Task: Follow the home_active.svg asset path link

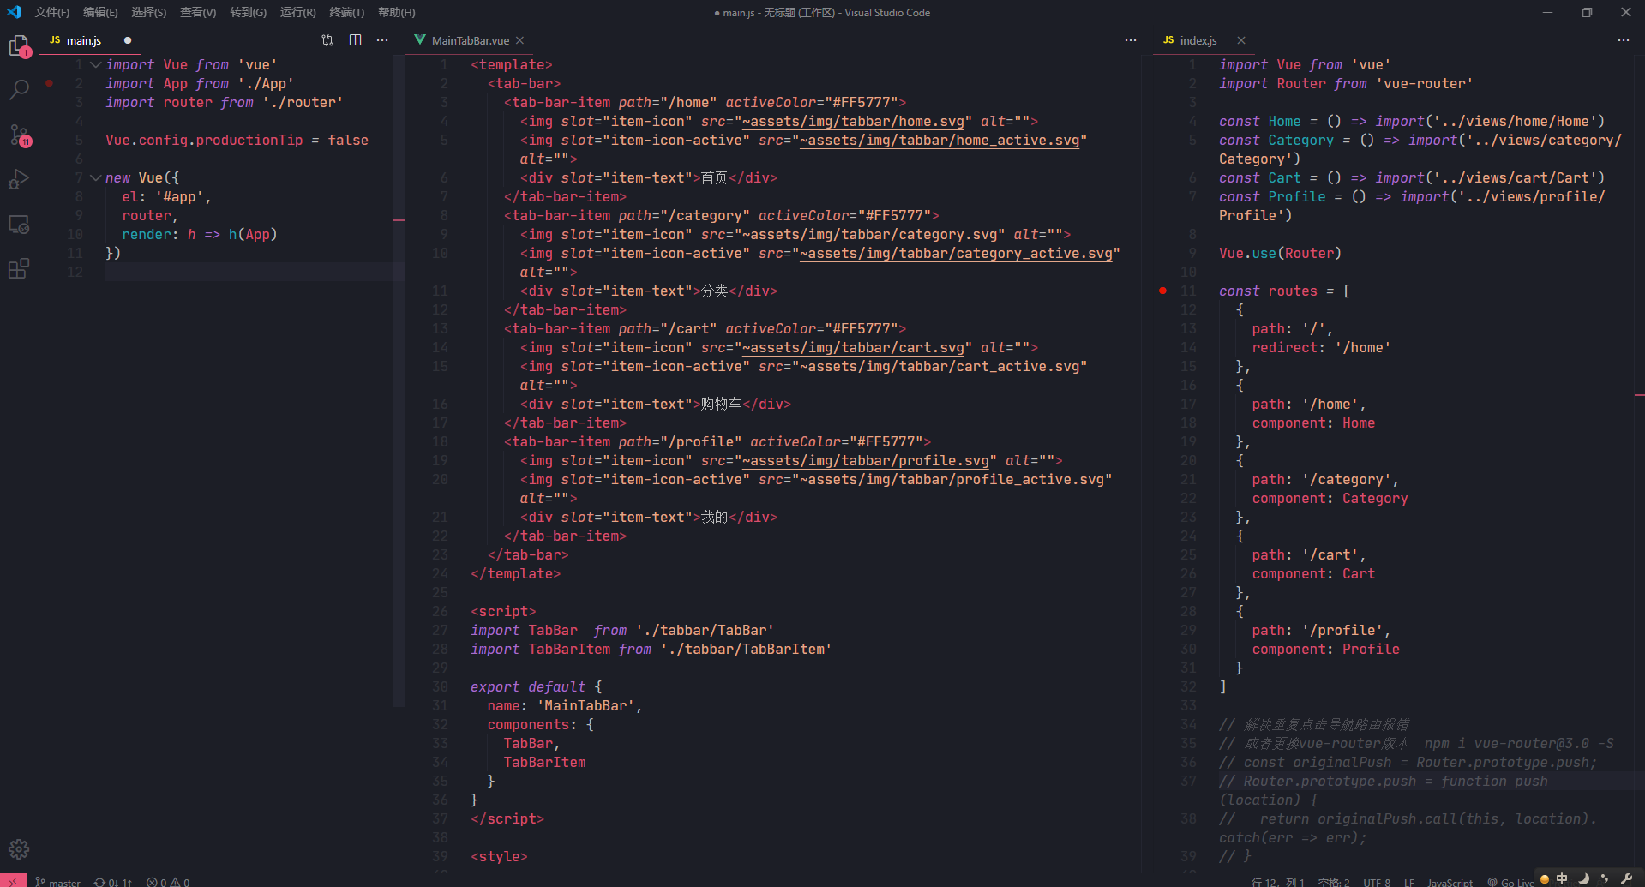Action: [x=940, y=141]
